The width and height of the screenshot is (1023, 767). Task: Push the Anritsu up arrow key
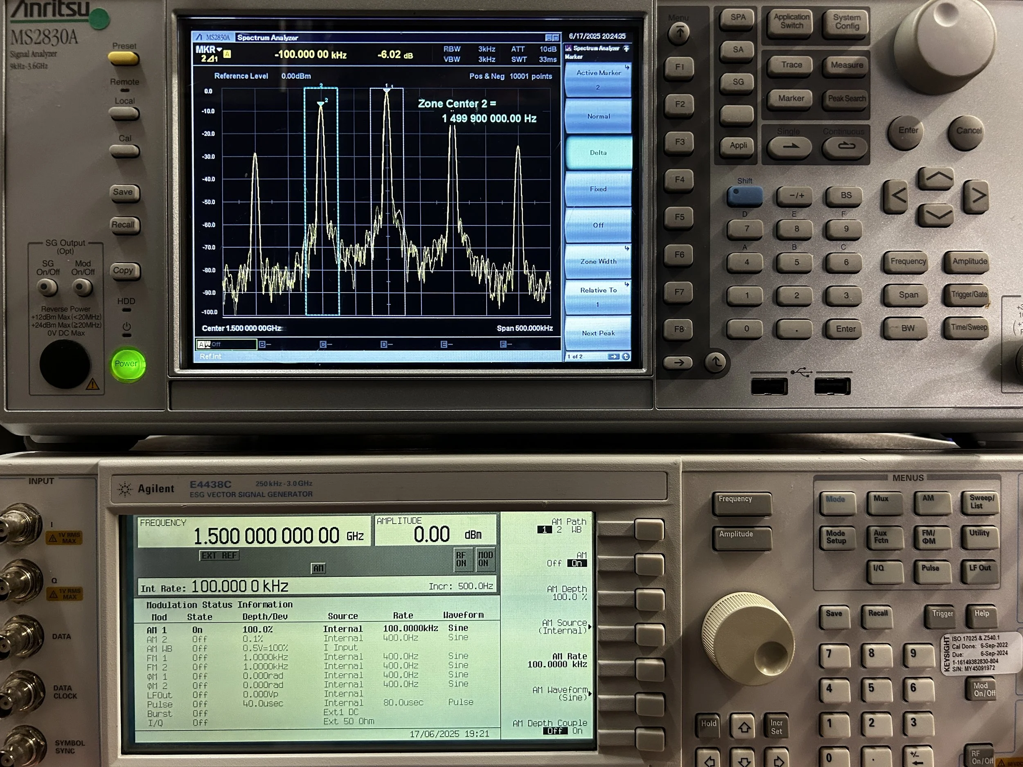pyautogui.click(x=935, y=178)
